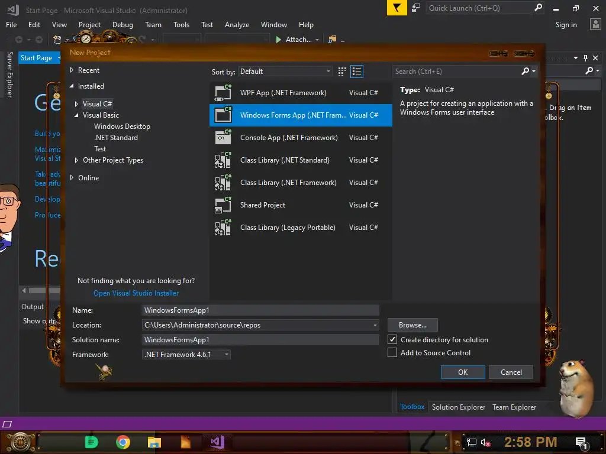Viewport: 606px width, 454px height.
Task: Expand Other Project Types node
Action: (76, 160)
